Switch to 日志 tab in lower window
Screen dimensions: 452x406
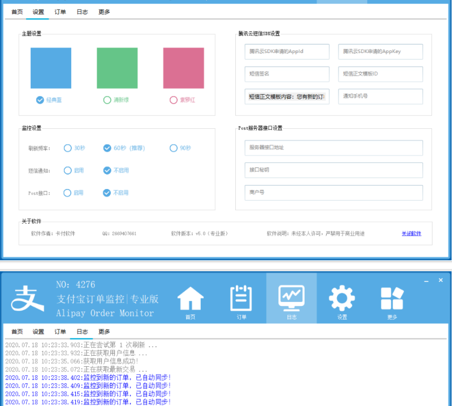(82, 332)
